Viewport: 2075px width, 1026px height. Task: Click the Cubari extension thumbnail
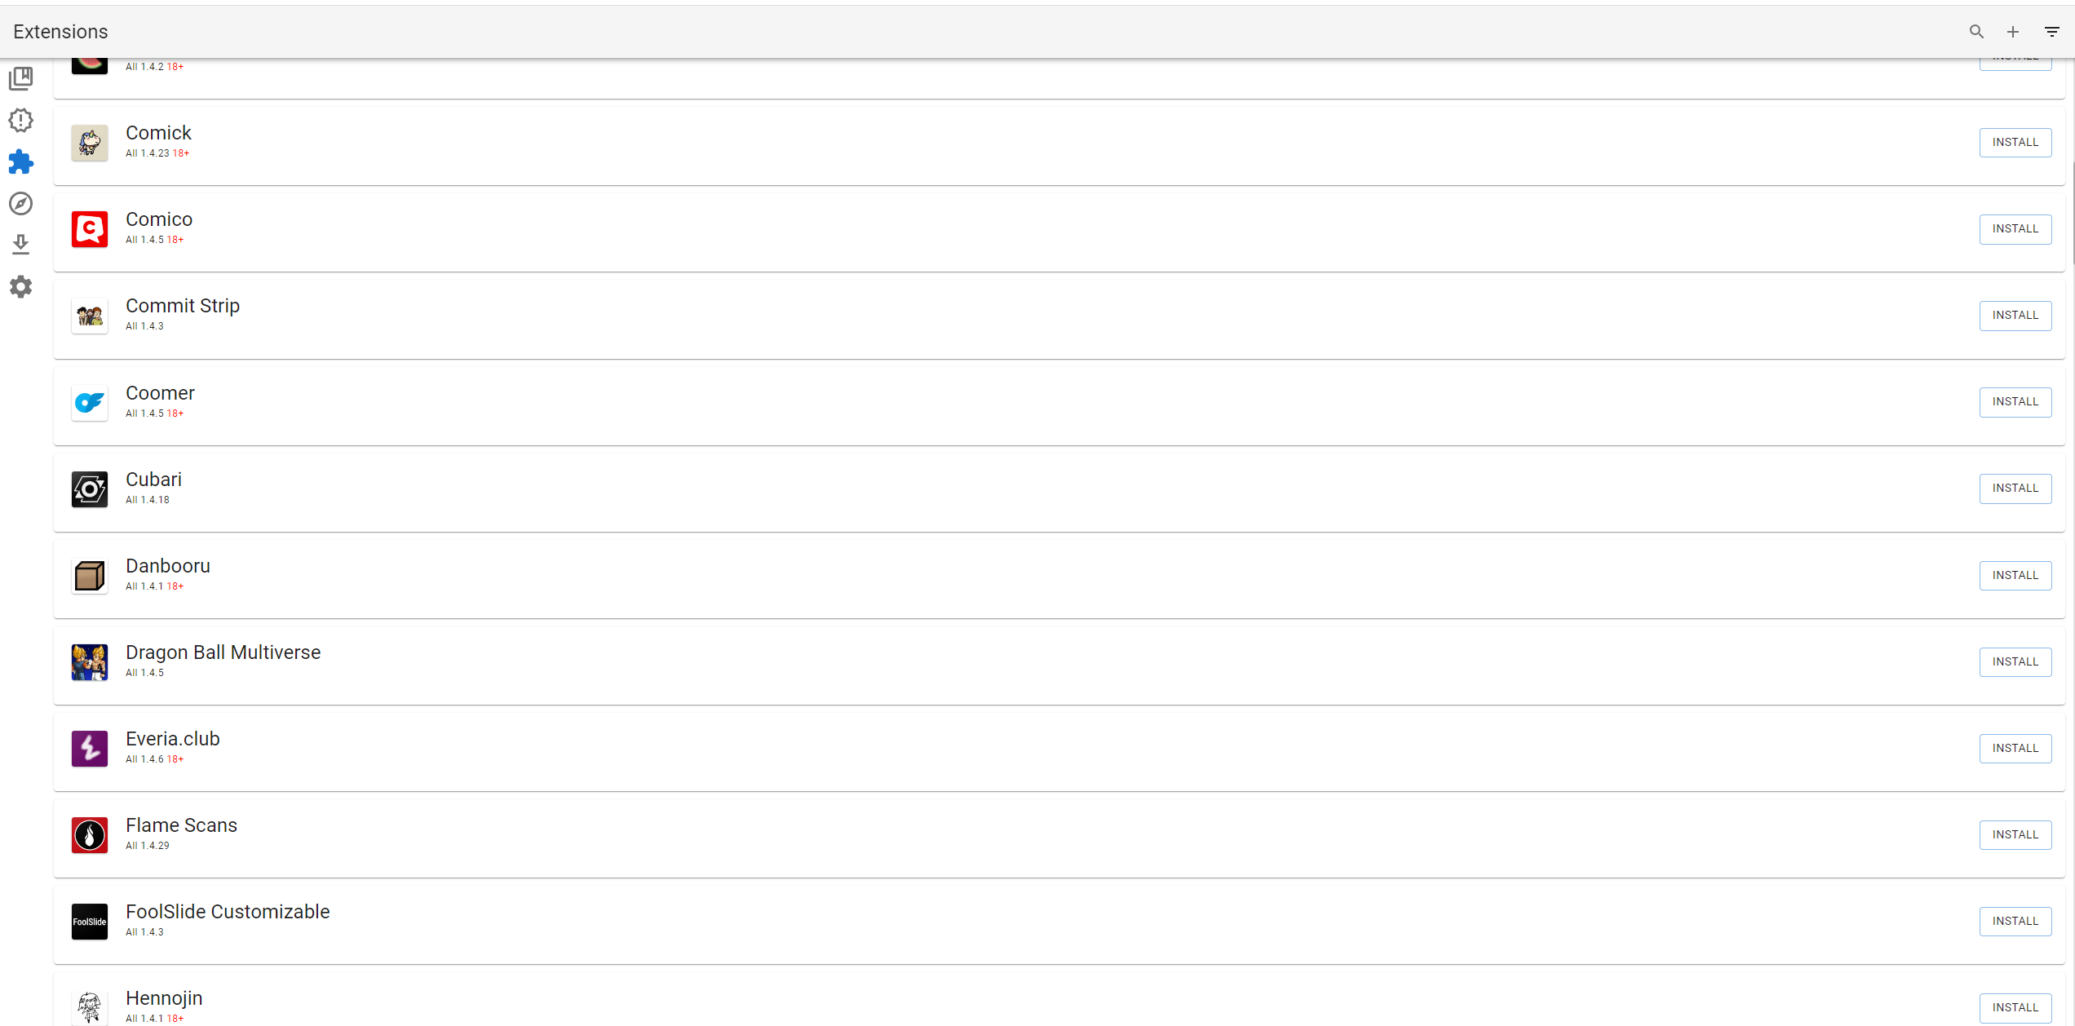(90, 489)
